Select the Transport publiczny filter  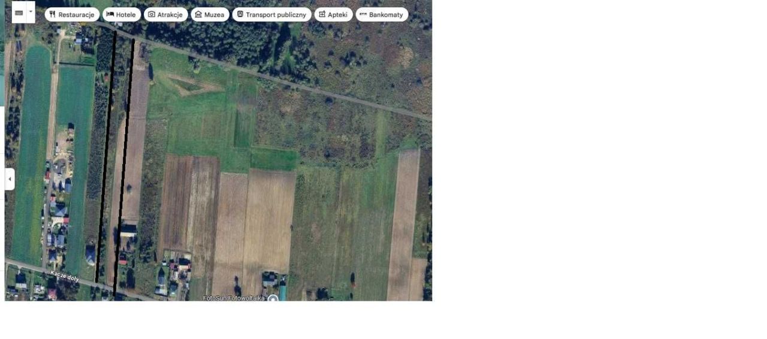271,14
